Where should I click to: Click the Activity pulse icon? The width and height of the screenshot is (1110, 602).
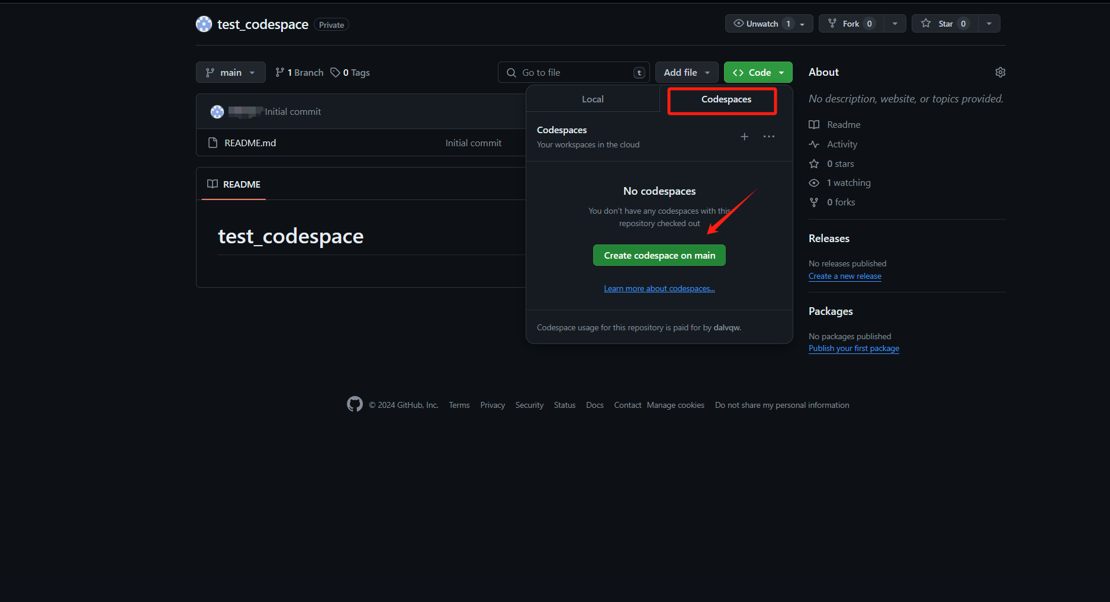click(814, 144)
